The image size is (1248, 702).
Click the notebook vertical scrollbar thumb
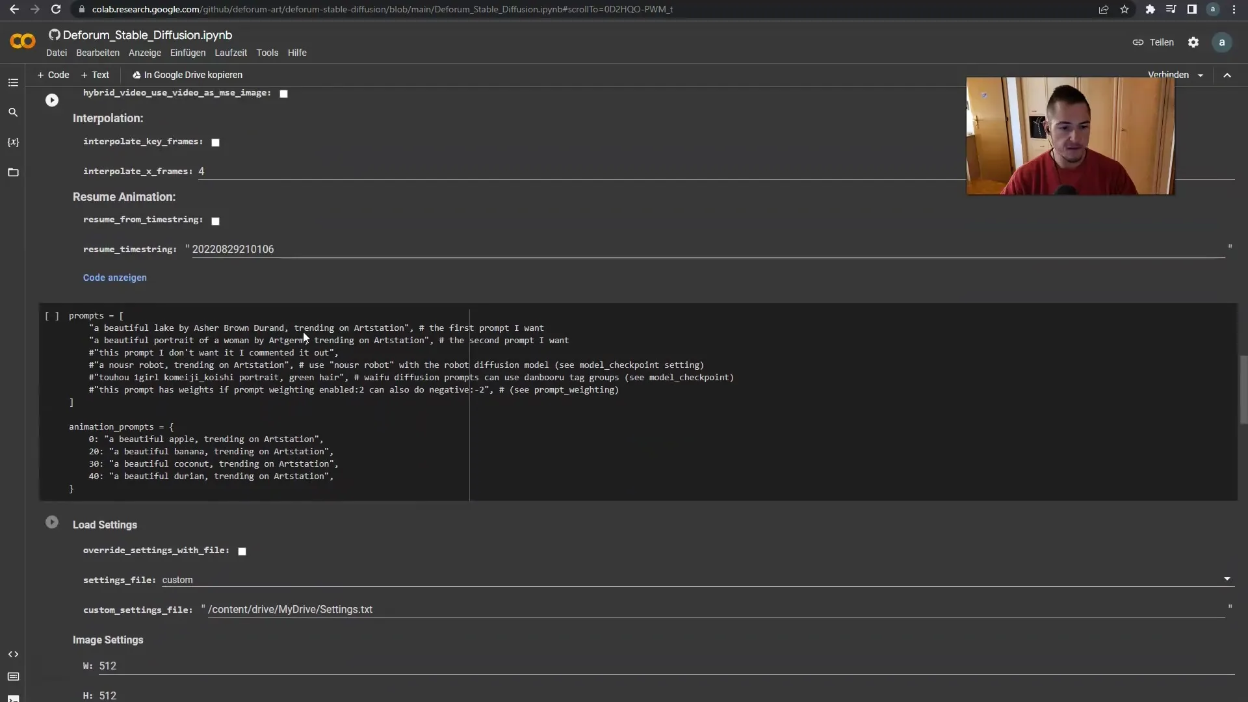pyautogui.click(x=1243, y=390)
